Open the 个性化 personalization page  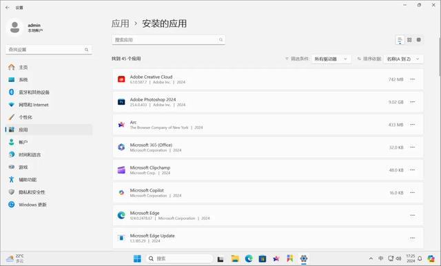click(x=48, y=117)
